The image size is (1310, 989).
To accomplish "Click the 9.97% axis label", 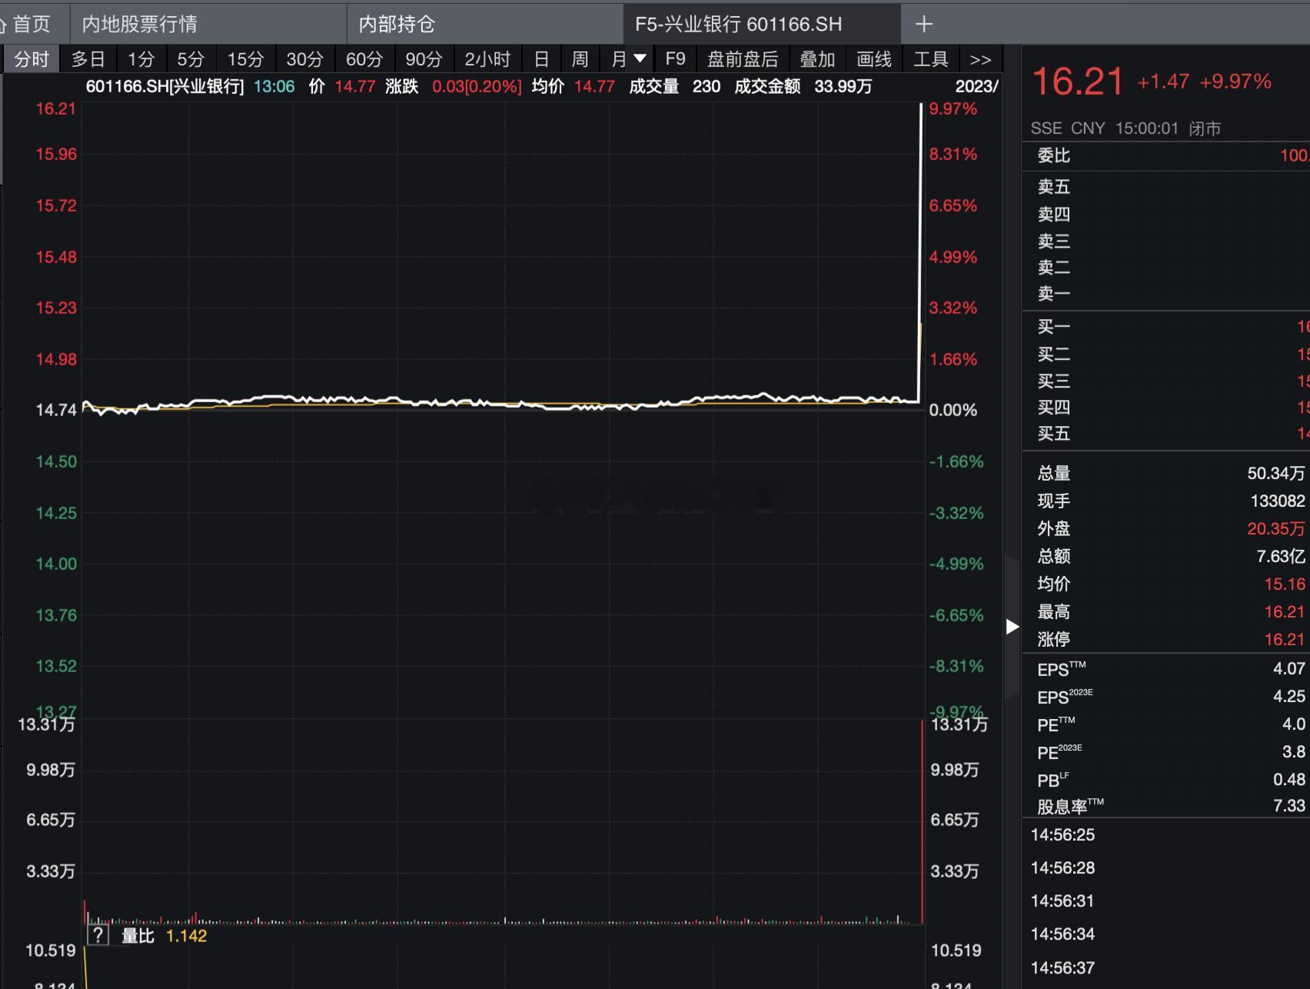I will click(x=953, y=109).
